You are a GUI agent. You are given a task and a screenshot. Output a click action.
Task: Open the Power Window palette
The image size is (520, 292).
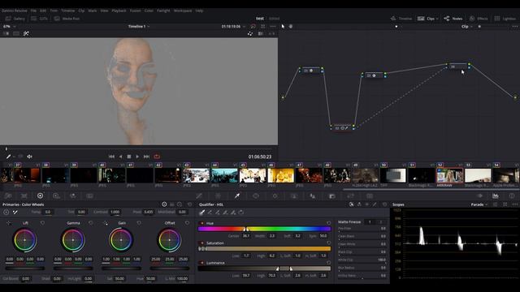coord(256,196)
